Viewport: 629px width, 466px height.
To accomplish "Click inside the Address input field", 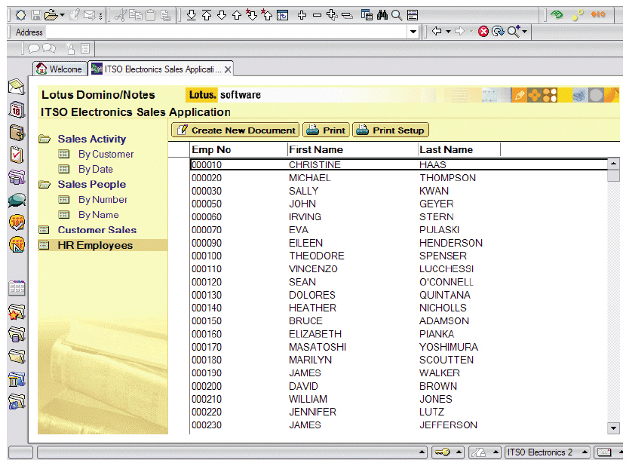I will click(225, 31).
